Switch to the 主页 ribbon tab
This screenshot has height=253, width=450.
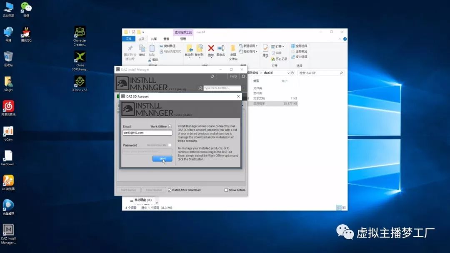[142, 39]
